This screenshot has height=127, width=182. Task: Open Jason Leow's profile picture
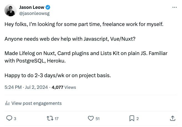(10, 10)
